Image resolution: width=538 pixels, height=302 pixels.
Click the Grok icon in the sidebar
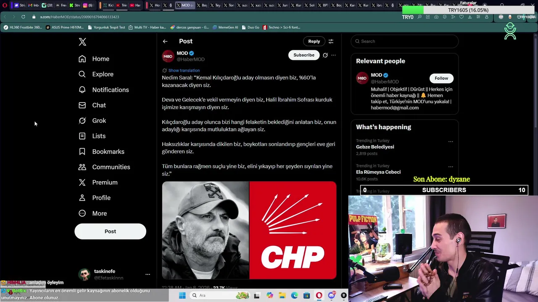click(82, 121)
